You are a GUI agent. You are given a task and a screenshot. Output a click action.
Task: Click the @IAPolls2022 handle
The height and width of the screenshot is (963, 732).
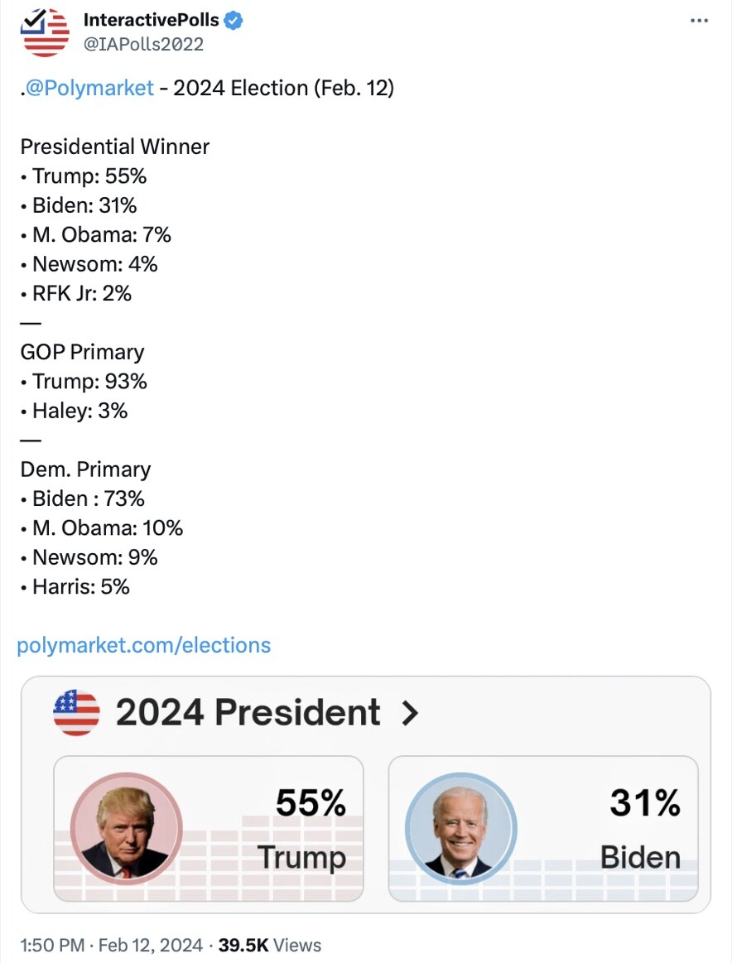pyautogui.click(x=143, y=44)
